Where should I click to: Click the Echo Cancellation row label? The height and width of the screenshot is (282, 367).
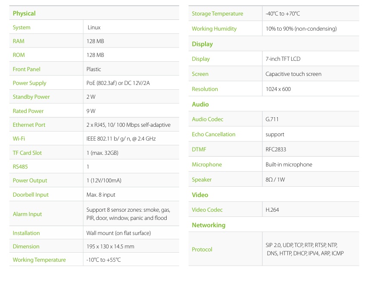point(214,135)
